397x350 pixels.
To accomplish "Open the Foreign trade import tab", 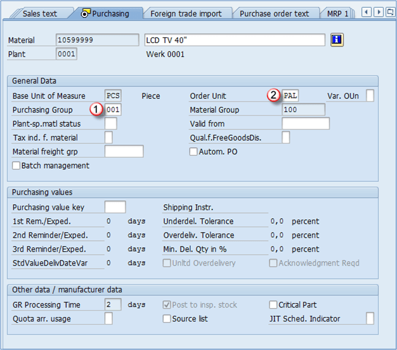I will click(x=186, y=13).
